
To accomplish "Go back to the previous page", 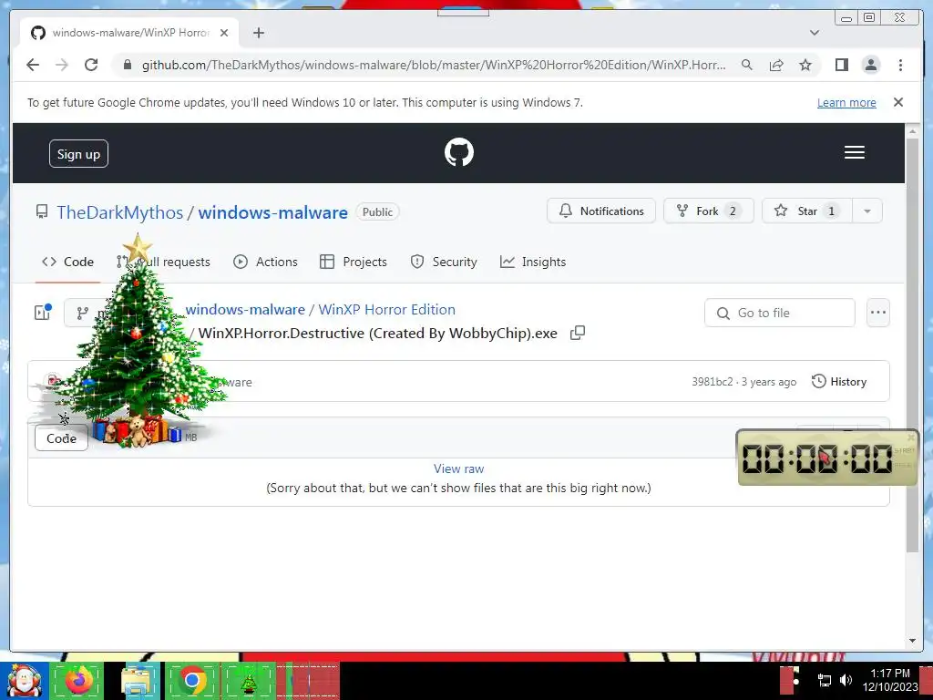I will (33, 65).
